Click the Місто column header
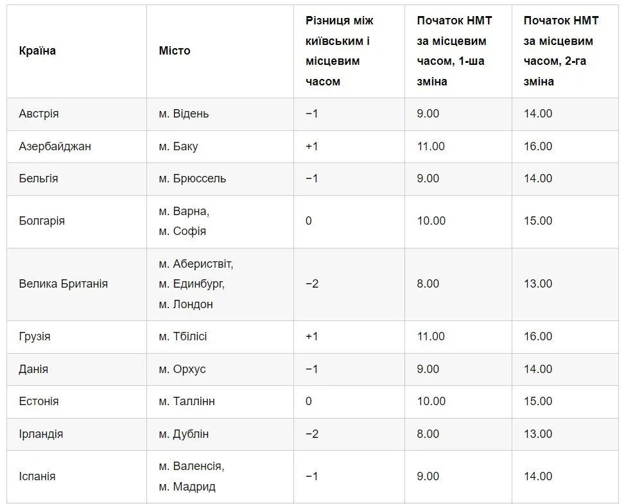Image resolution: width=624 pixels, height=504 pixels. 175,51
